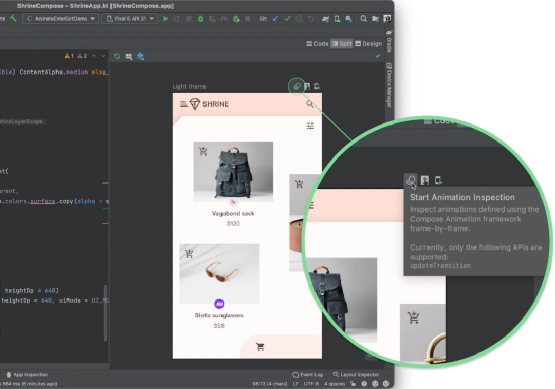The height and width of the screenshot is (389, 555).
Task: Open the Profile app gauge icon
Action: pyautogui.click(x=224, y=19)
